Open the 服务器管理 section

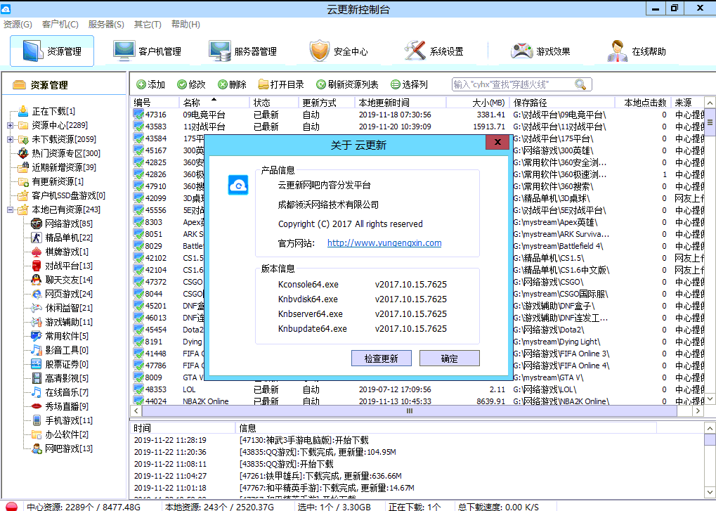point(243,51)
